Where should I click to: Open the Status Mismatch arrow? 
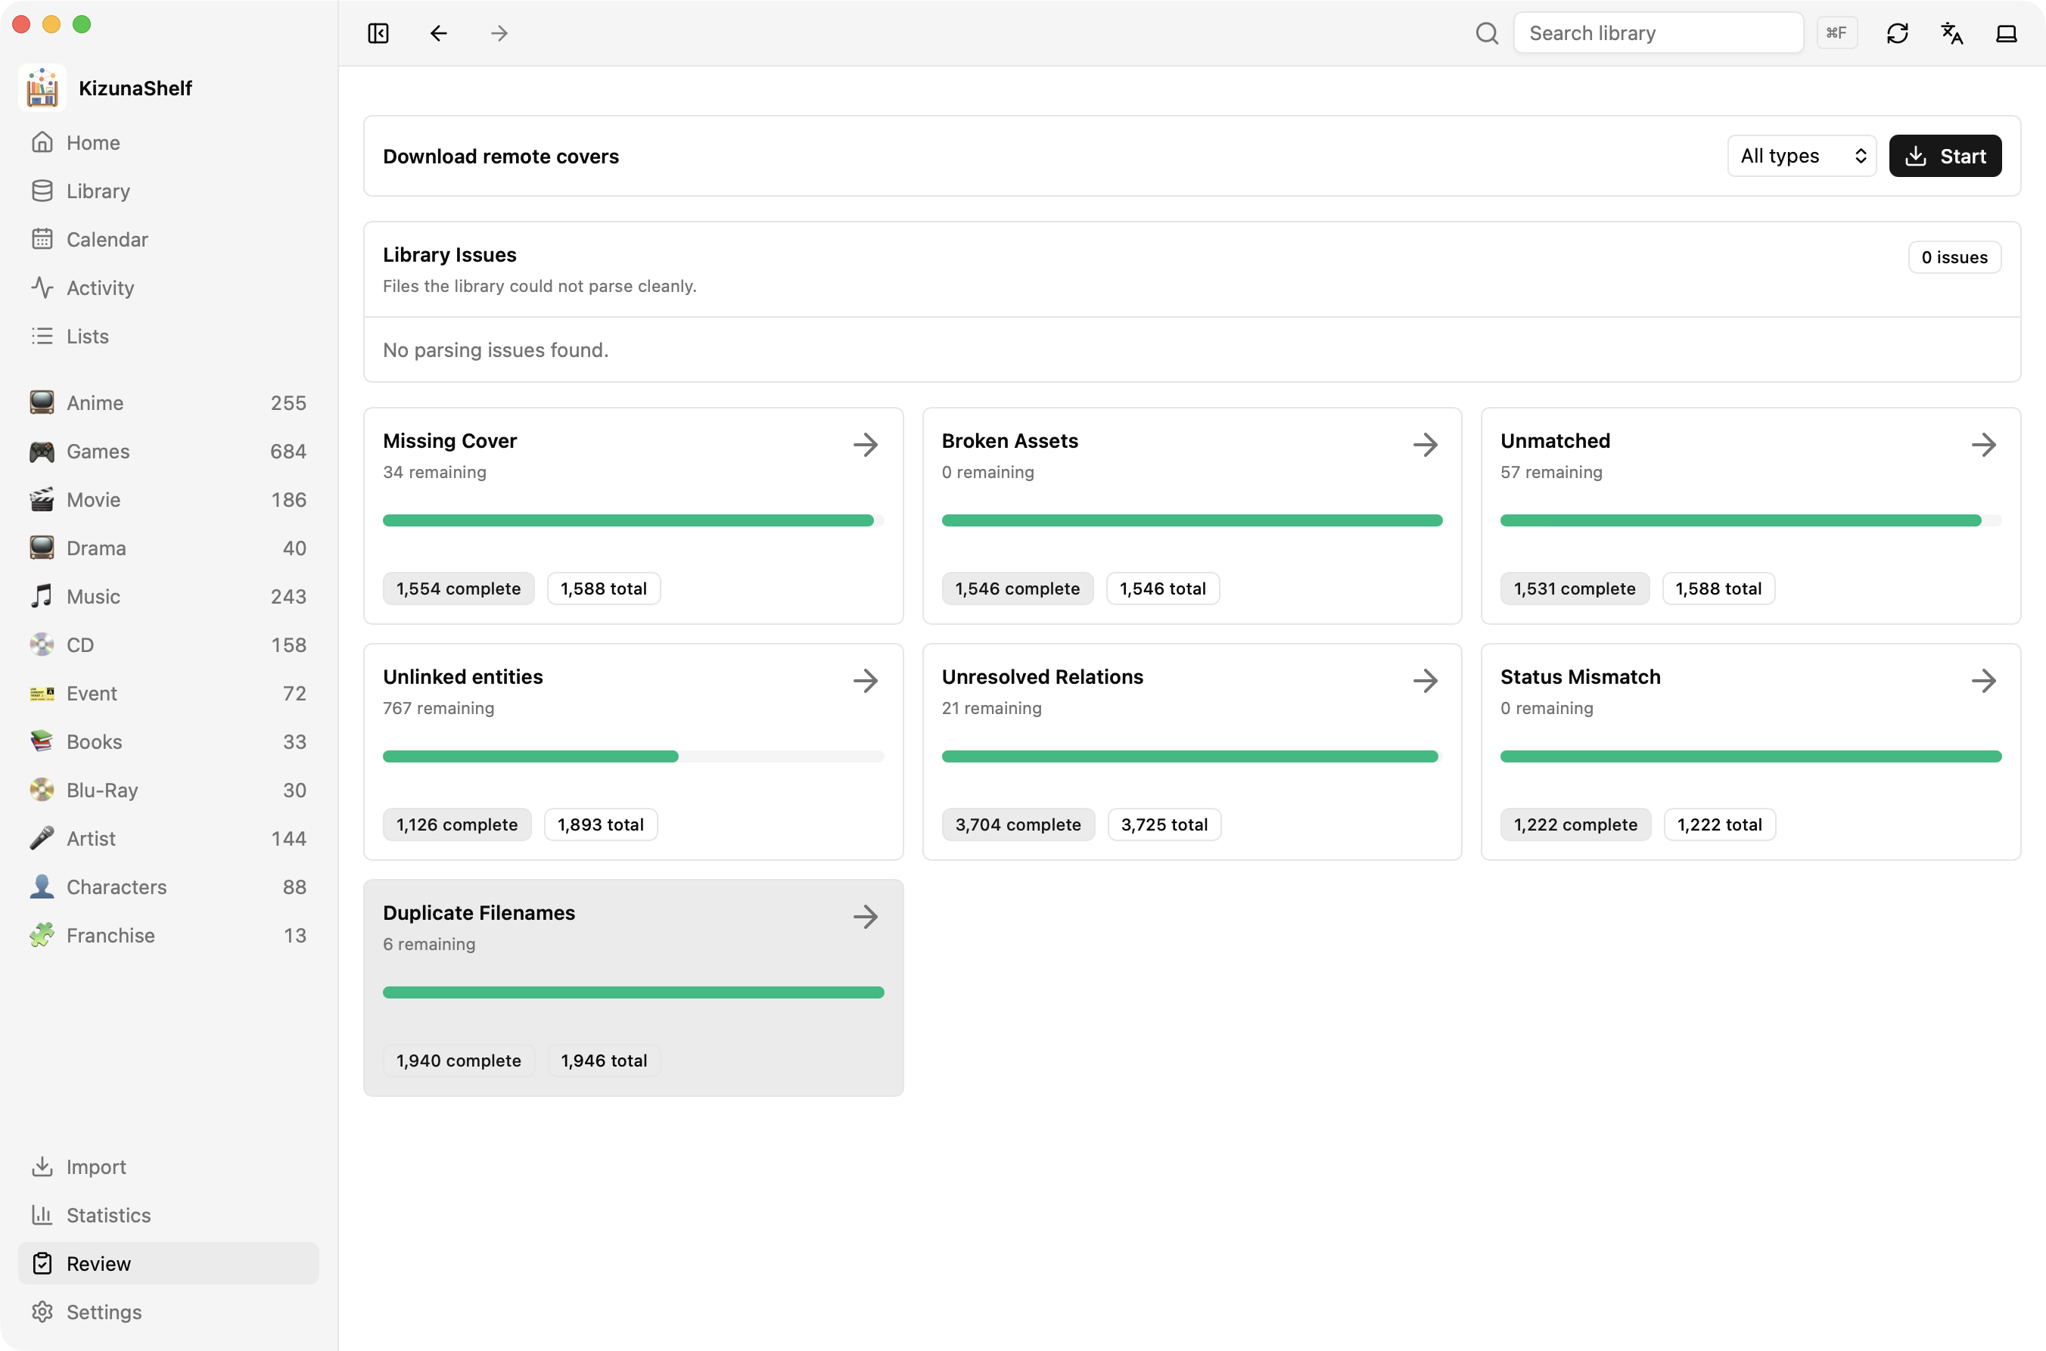pyautogui.click(x=1983, y=681)
